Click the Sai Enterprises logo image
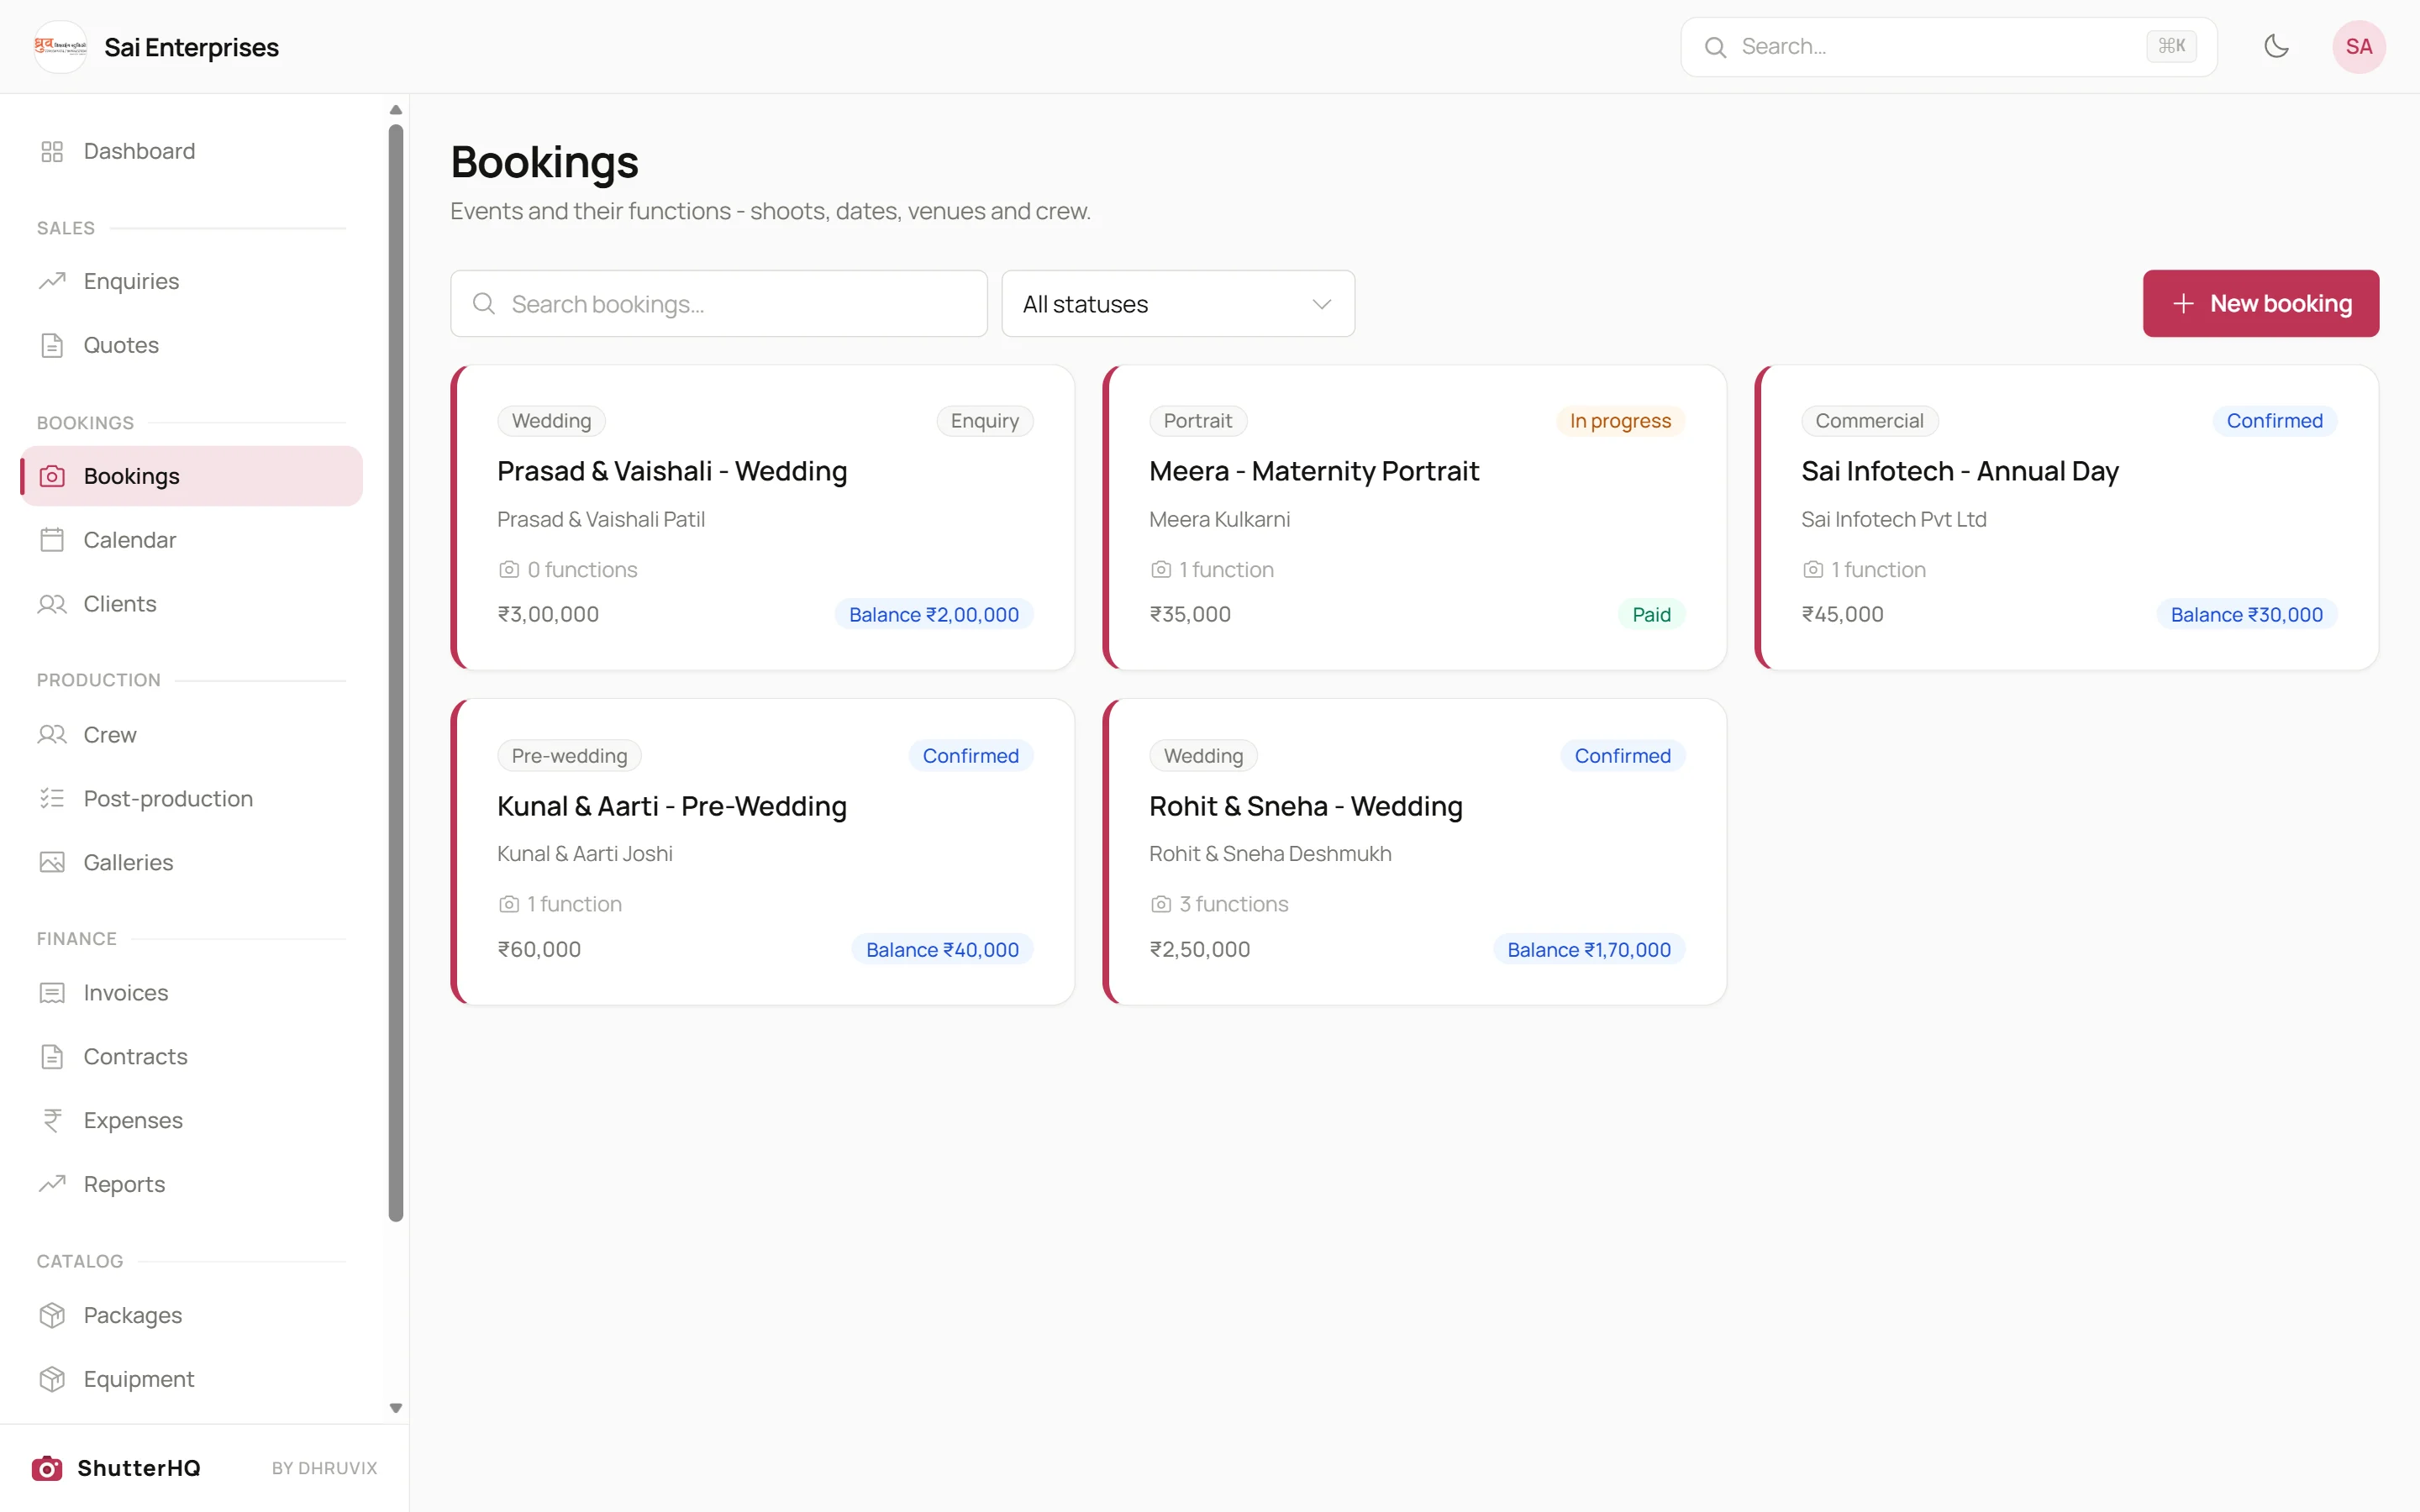Screen dimensions: 2420x1512 [60, 46]
